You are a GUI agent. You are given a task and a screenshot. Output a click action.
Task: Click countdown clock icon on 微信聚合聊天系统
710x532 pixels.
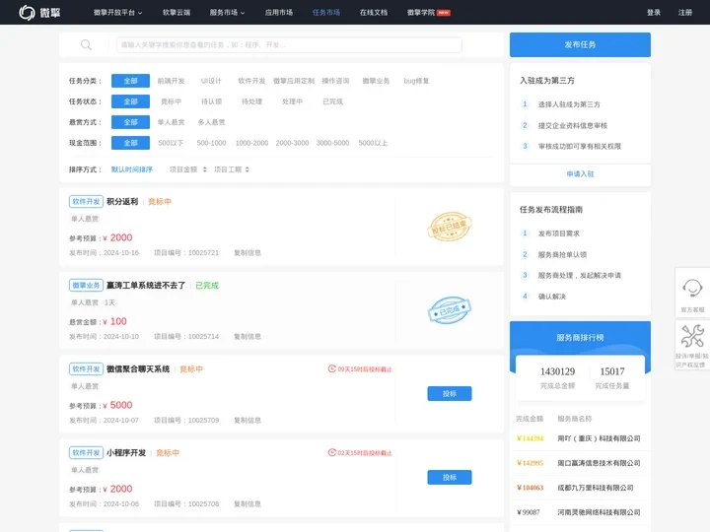tap(331, 369)
